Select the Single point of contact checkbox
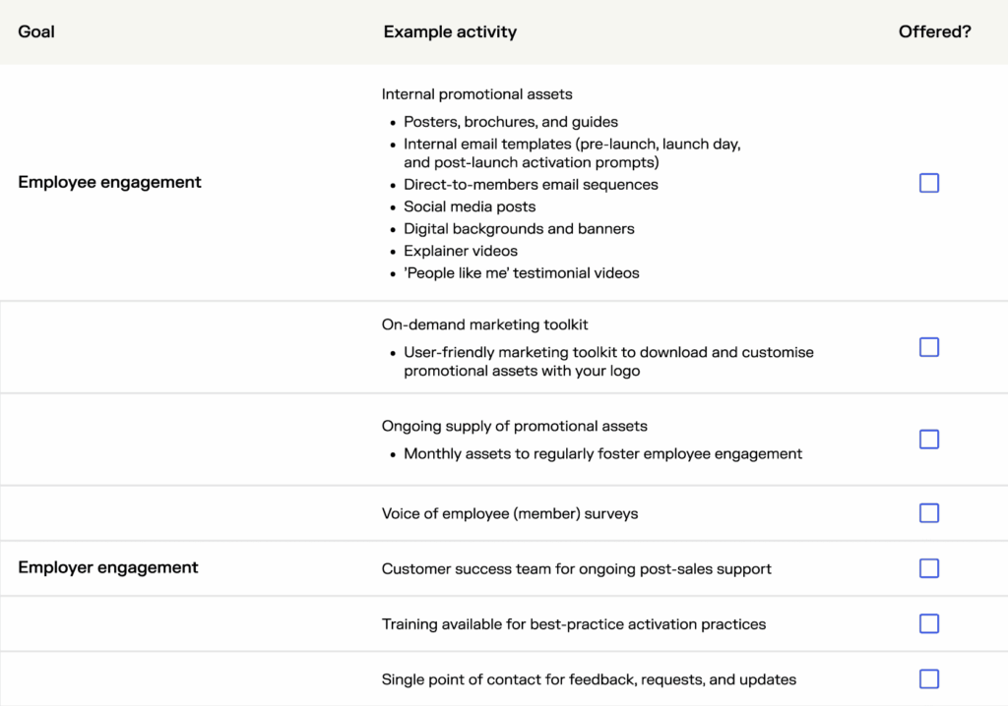 click(929, 678)
